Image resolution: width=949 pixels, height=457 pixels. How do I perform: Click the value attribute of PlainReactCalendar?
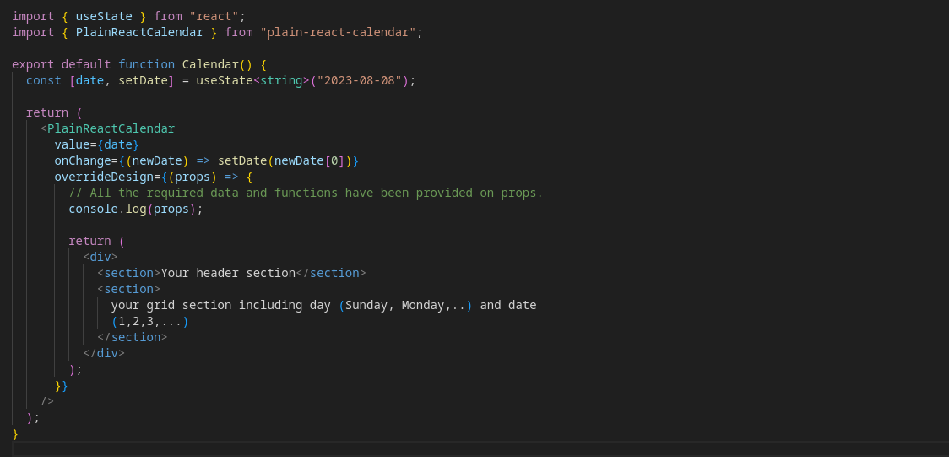[x=72, y=144]
